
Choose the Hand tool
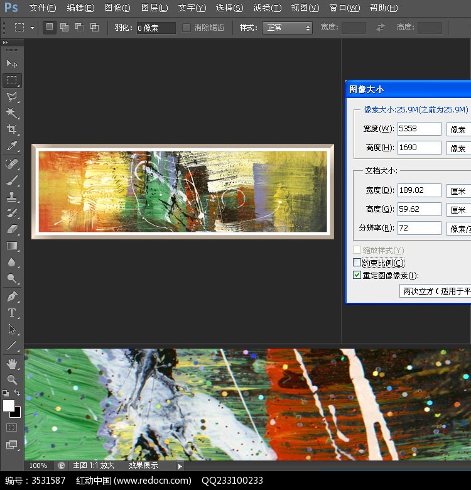12,363
